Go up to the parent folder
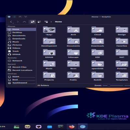The height and width of the screenshot is (130, 130). [x=24, y=22]
